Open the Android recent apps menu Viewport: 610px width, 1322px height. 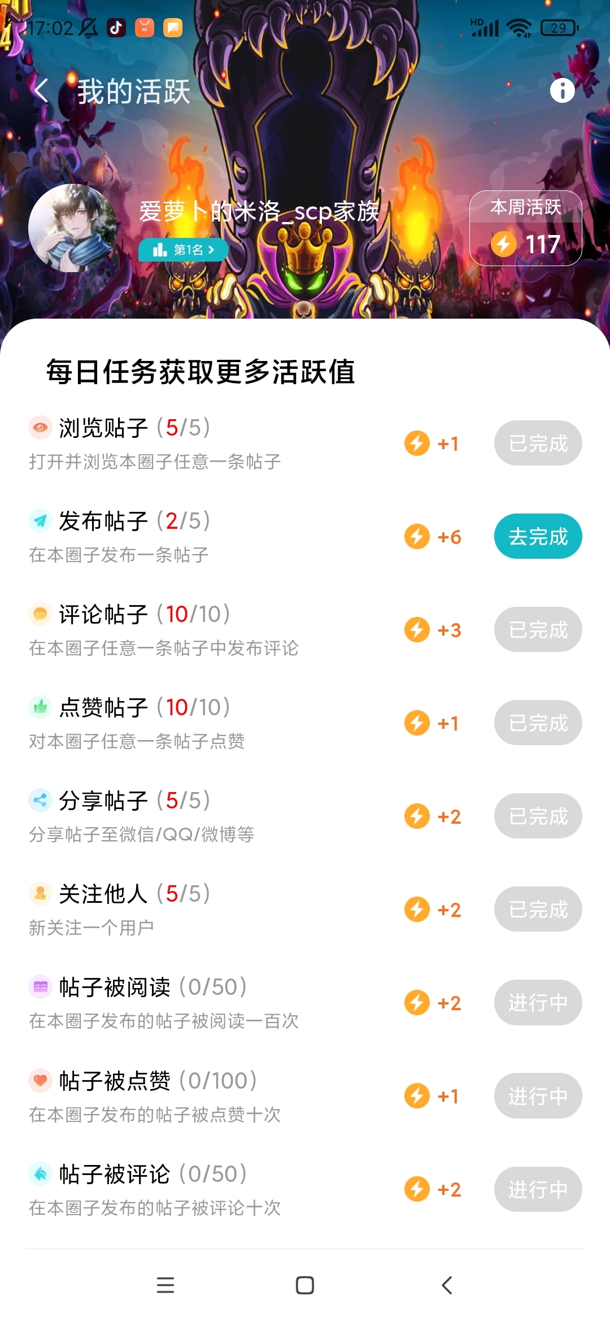165,1285
